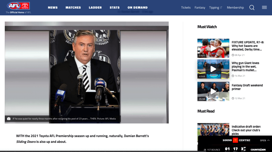Play the Fantasy Draft weekend primer video

(213, 91)
